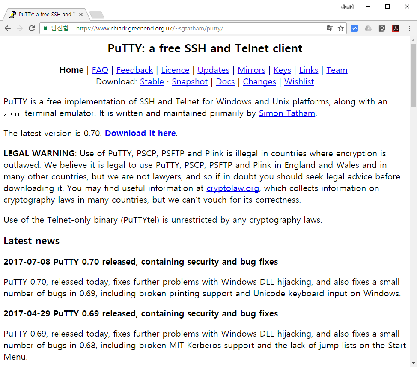The image size is (417, 367).
Task: Click the vertical scrollbar thumb
Action: point(413,75)
